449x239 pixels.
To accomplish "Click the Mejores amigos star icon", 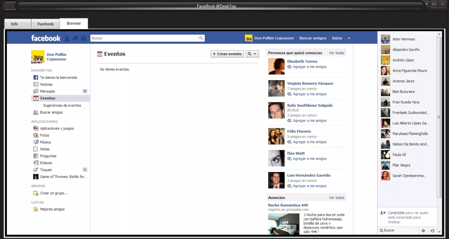I will (x=36, y=209).
